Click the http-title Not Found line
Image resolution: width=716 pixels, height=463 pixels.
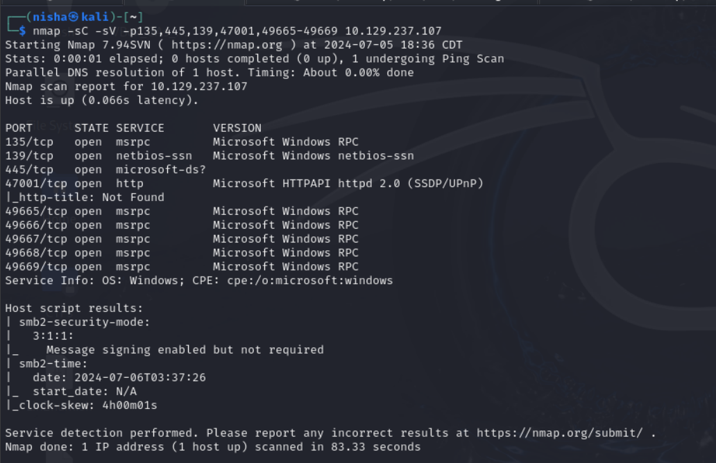(85, 198)
